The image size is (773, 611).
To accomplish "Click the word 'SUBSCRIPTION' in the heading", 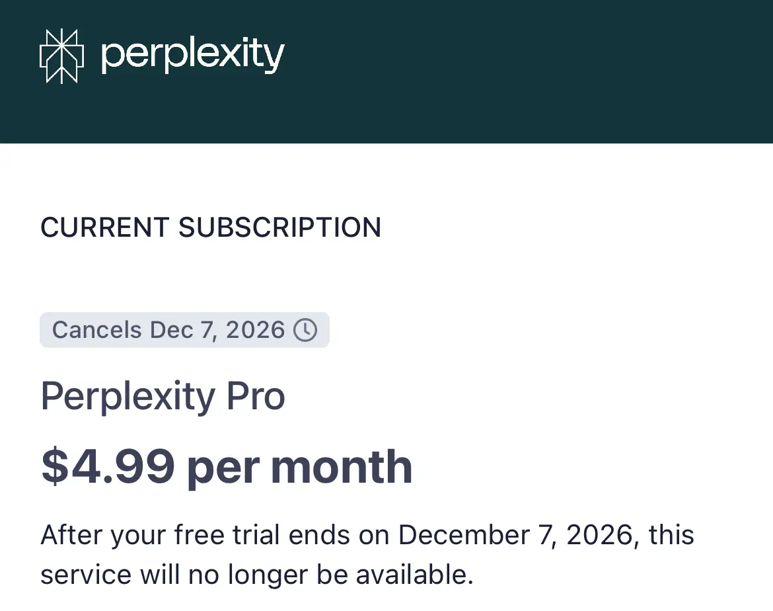I will pos(279,227).
